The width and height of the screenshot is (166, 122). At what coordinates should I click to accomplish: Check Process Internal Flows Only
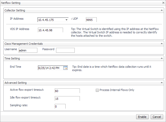pos(97,90)
